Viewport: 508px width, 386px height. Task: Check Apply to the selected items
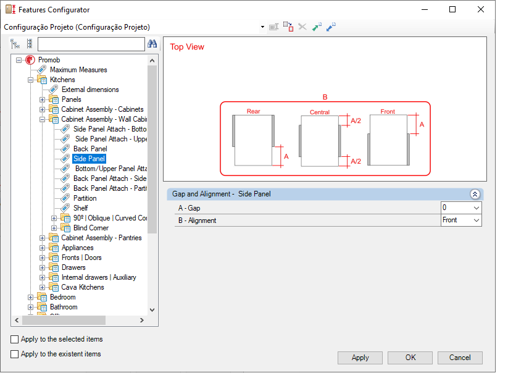(x=15, y=339)
